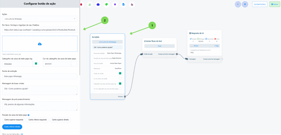Click the Fundo do botão green swatch

(120, 73)
